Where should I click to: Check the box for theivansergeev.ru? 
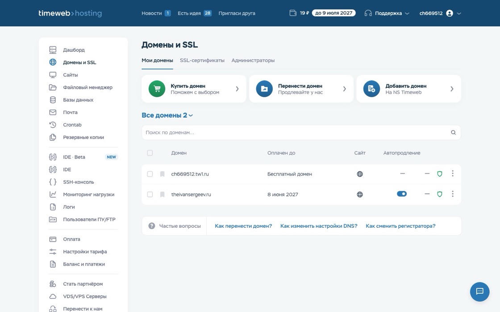pyautogui.click(x=150, y=194)
